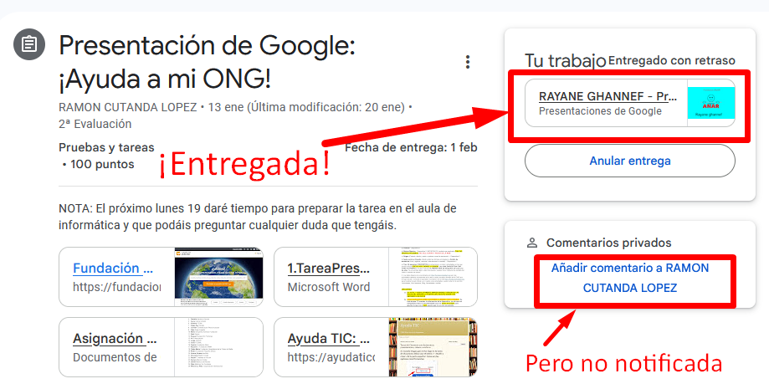Click the 'Comentarios privados' heading

click(x=608, y=243)
